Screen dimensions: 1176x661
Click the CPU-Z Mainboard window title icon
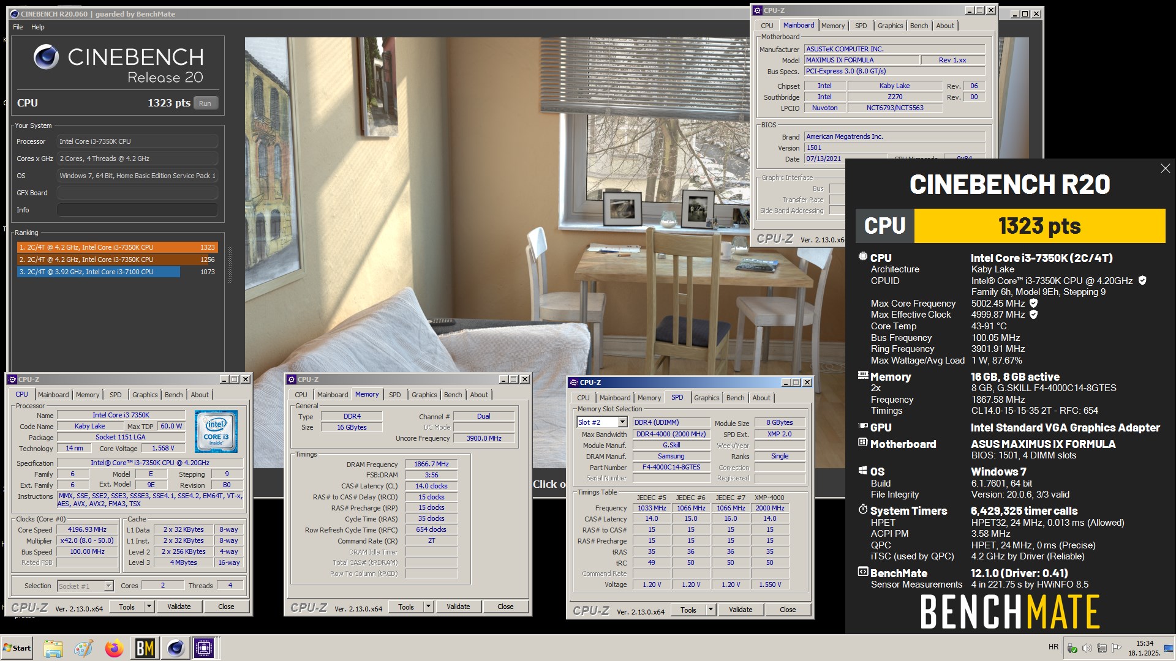tap(758, 10)
